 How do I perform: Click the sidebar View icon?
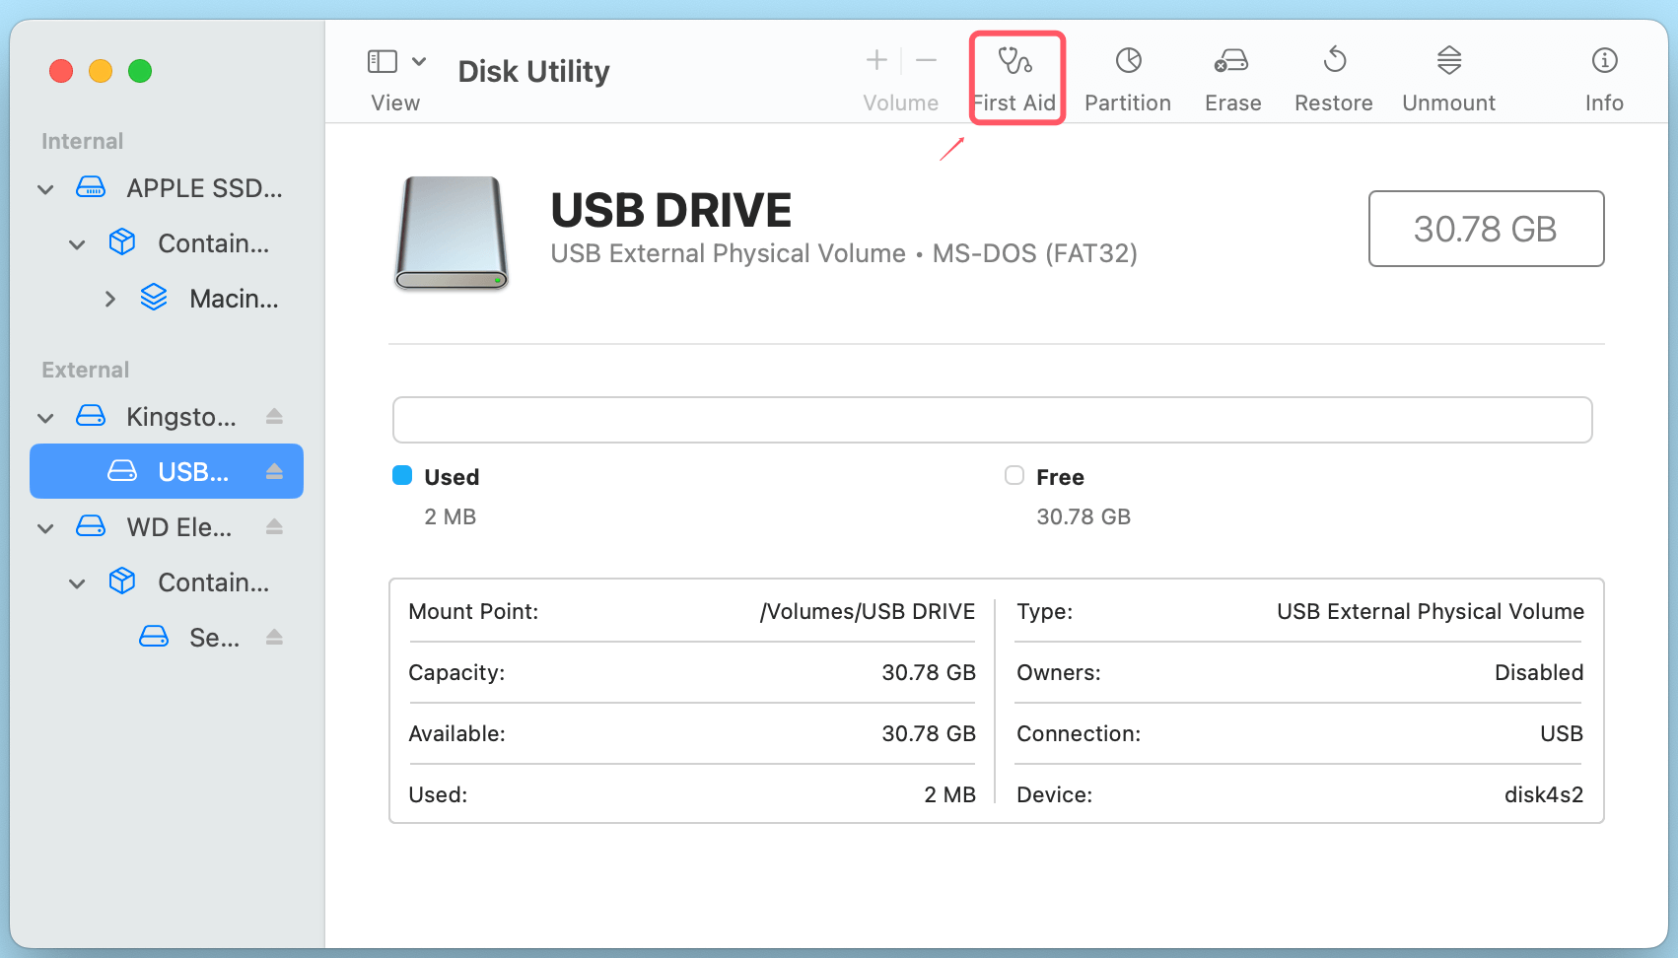(382, 60)
